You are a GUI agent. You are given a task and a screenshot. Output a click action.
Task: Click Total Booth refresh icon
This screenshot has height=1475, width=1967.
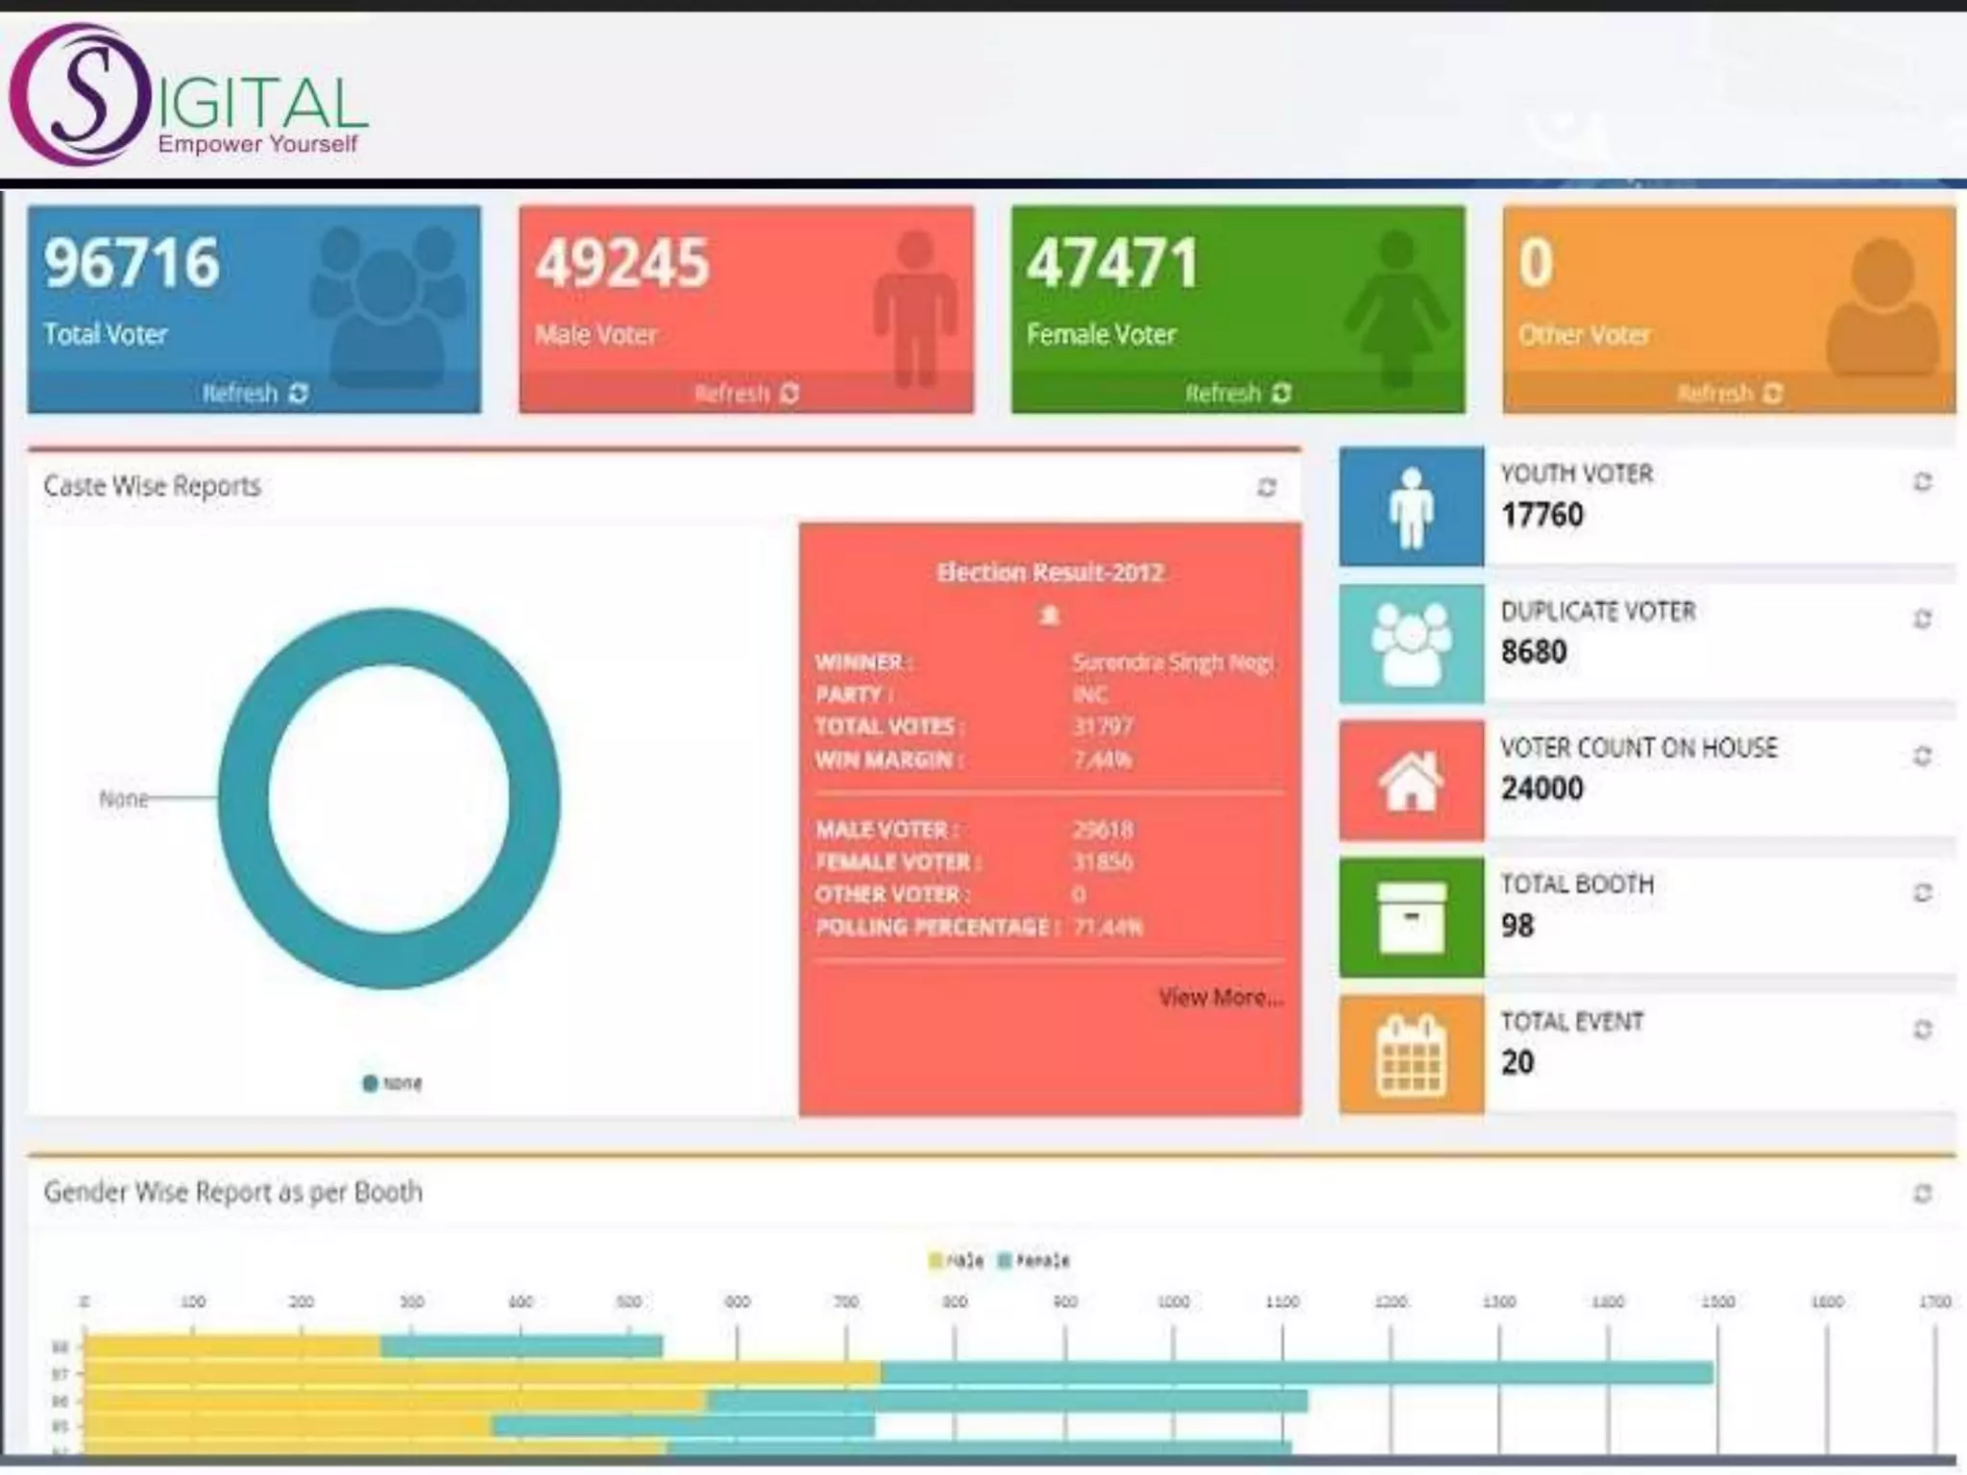(1922, 892)
